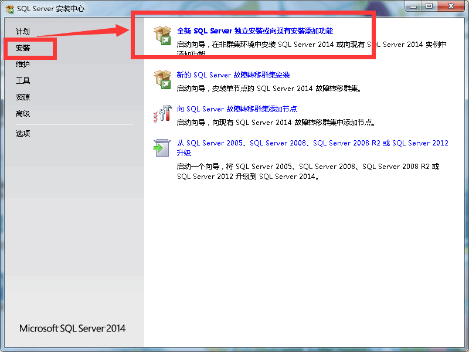This screenshot has height=352, width=469.
Task: Click text 启动向导，向现有 SQL Server 2014 故障转移群集中添加节点
Action: 276,123
